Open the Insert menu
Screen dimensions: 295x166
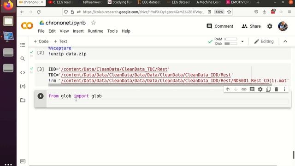tap(78, 31)
